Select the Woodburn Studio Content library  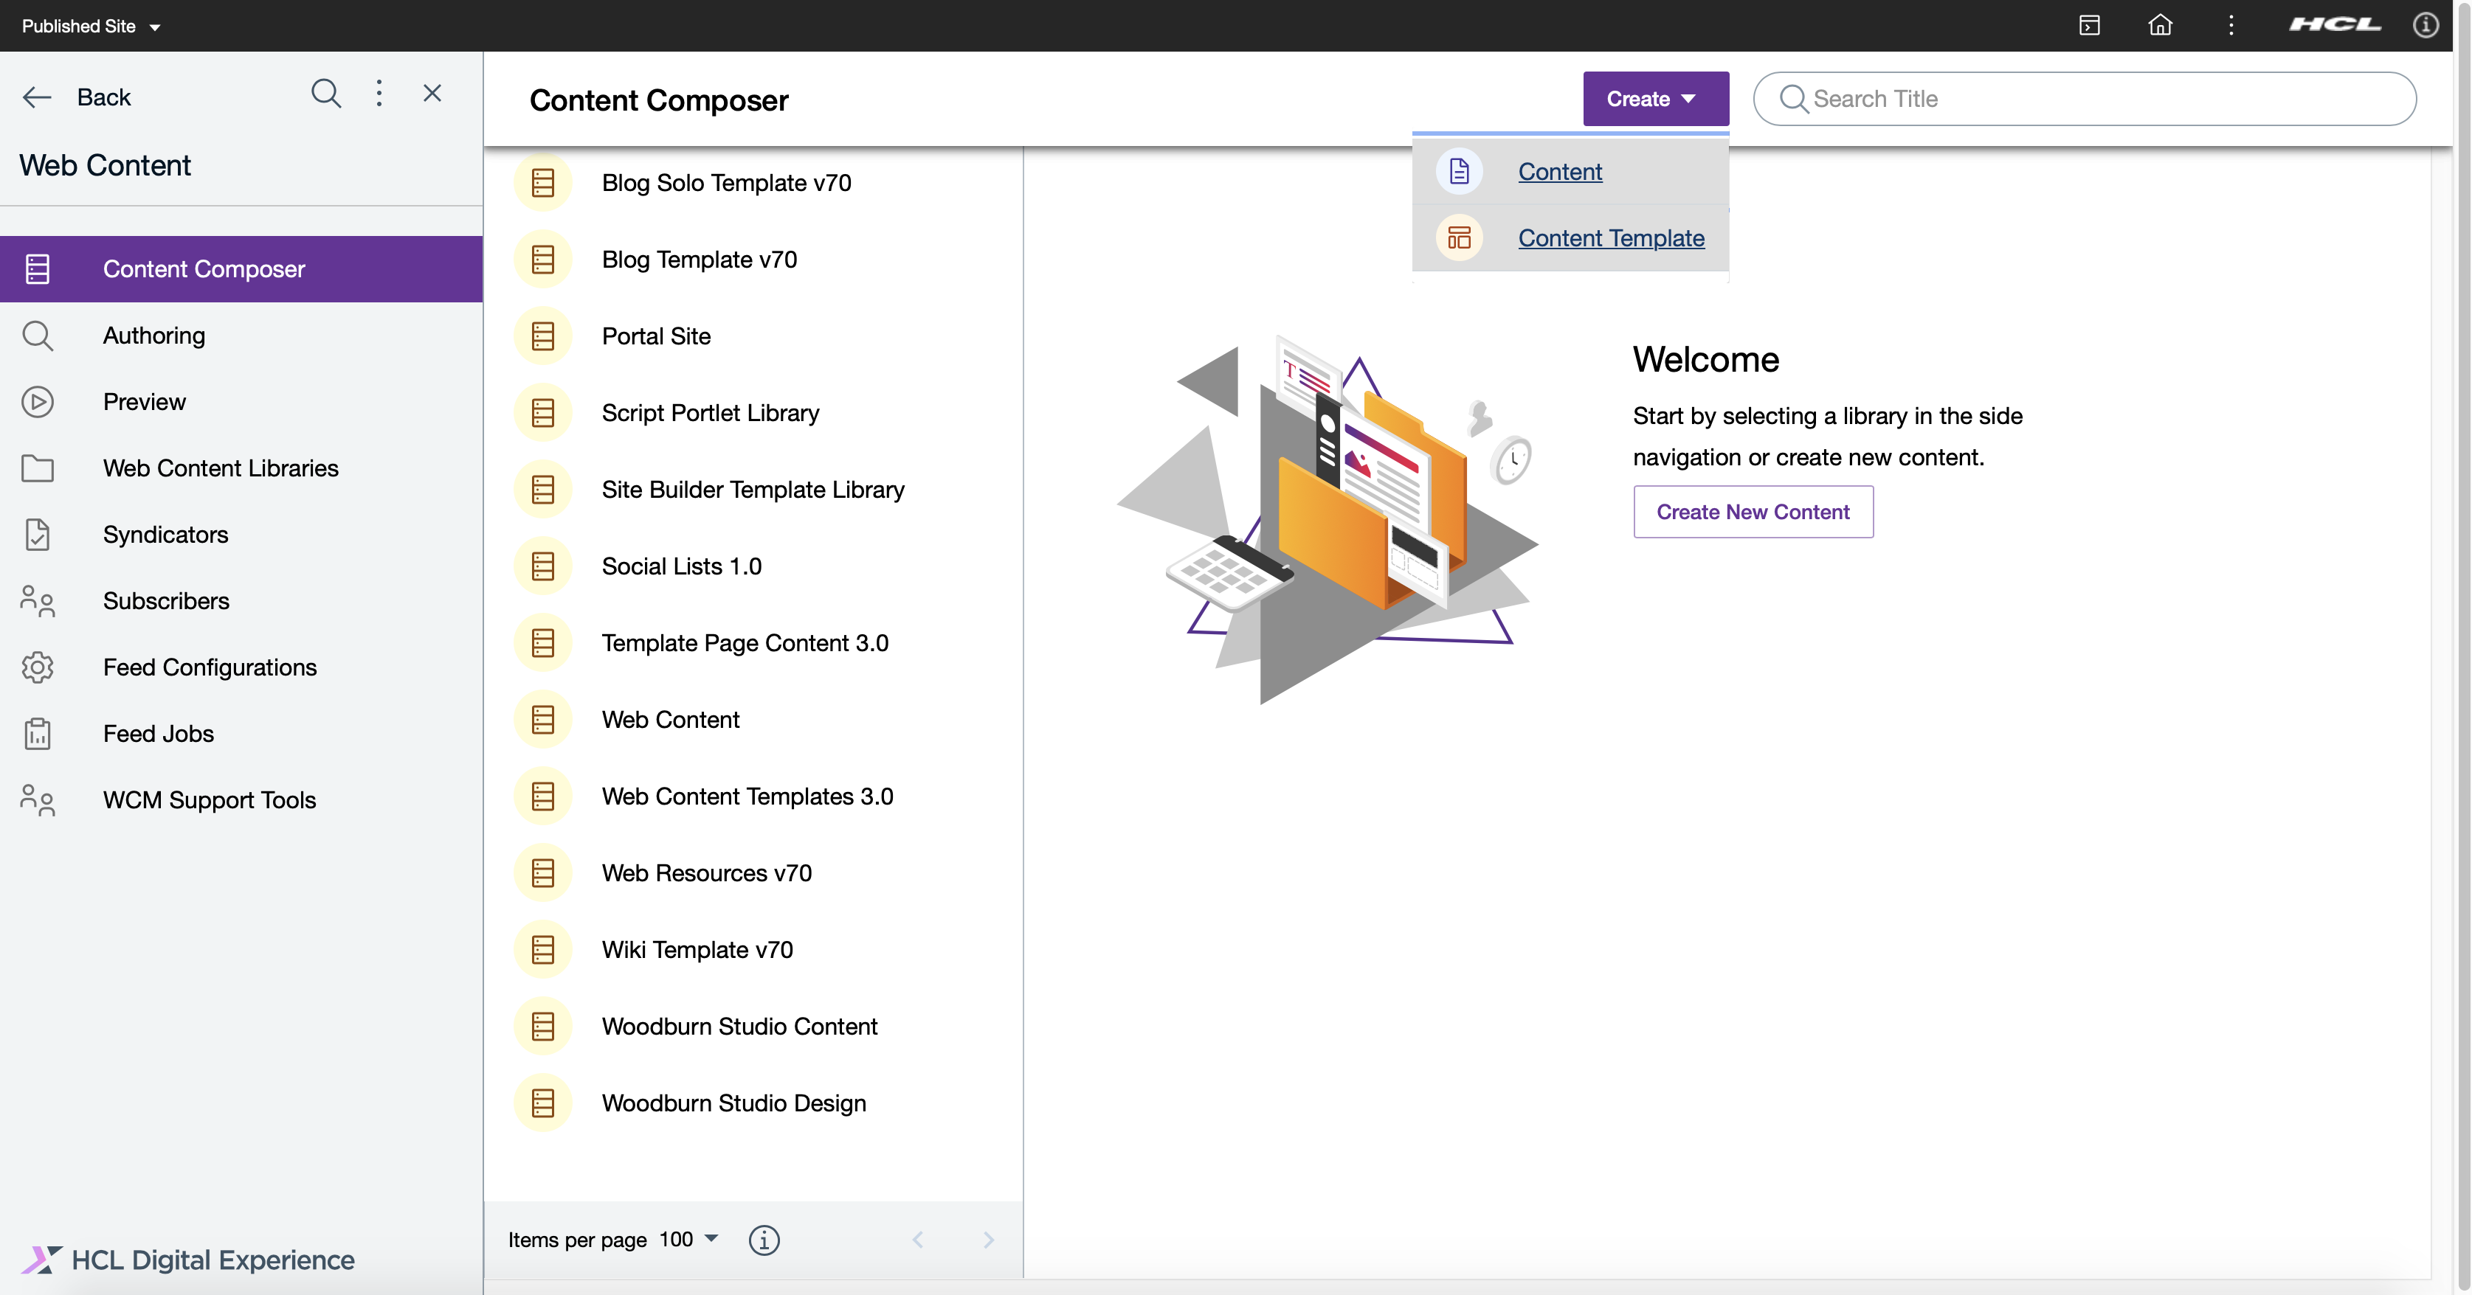tap(753, 1027)
